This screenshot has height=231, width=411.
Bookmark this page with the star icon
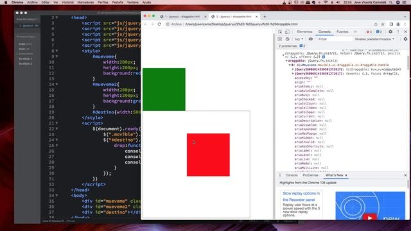coord(383,24)
